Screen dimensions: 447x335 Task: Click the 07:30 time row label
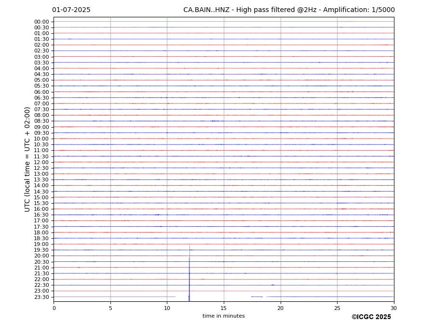click(41, 110)
